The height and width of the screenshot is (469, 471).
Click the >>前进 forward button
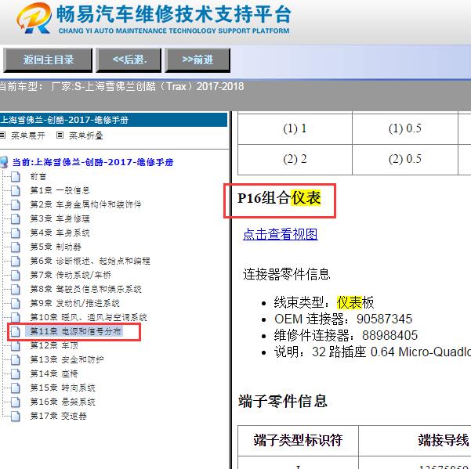[197, 60]
